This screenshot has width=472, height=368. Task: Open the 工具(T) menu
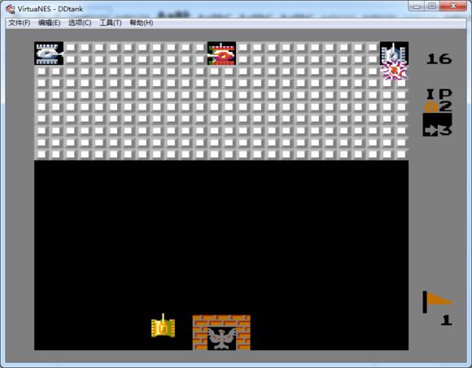[111, 23]
